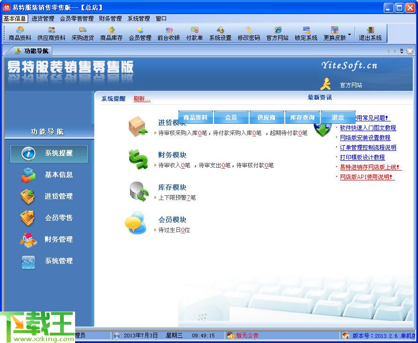Click the 会员模块 chat icon
The height and width of the screenshot is (343, 418).
point(136,223)
